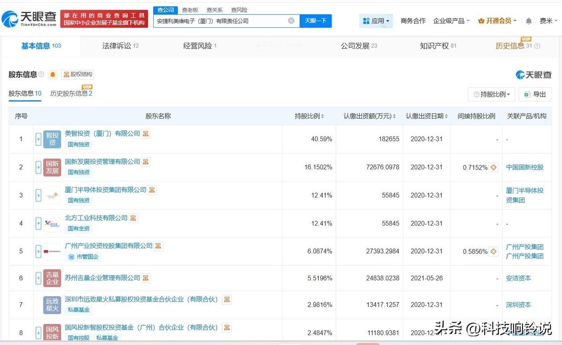
Task: Click the 导出 export button
Action: coord(535,94)
